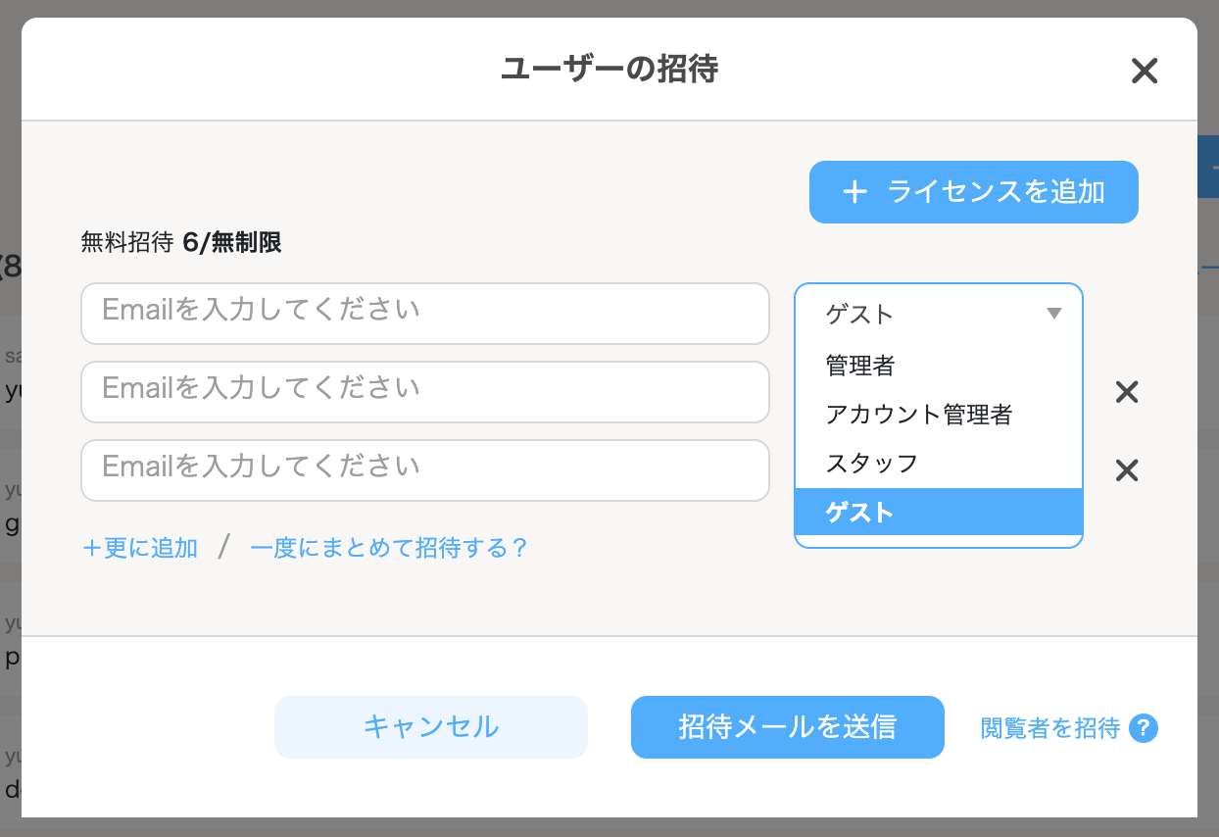Focus the second Email input field

click(425, 392)
